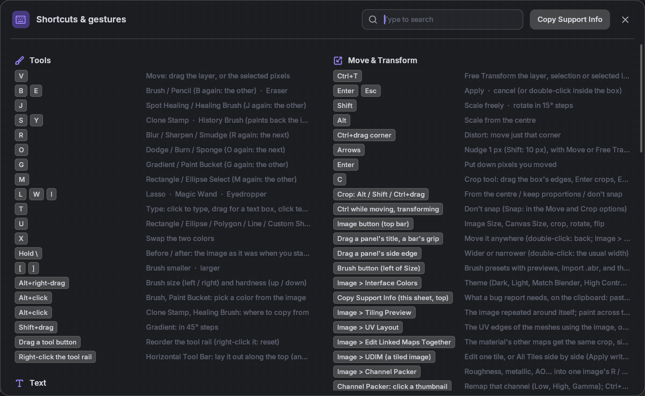Click the E key cap for Eraser

[36, 91]
